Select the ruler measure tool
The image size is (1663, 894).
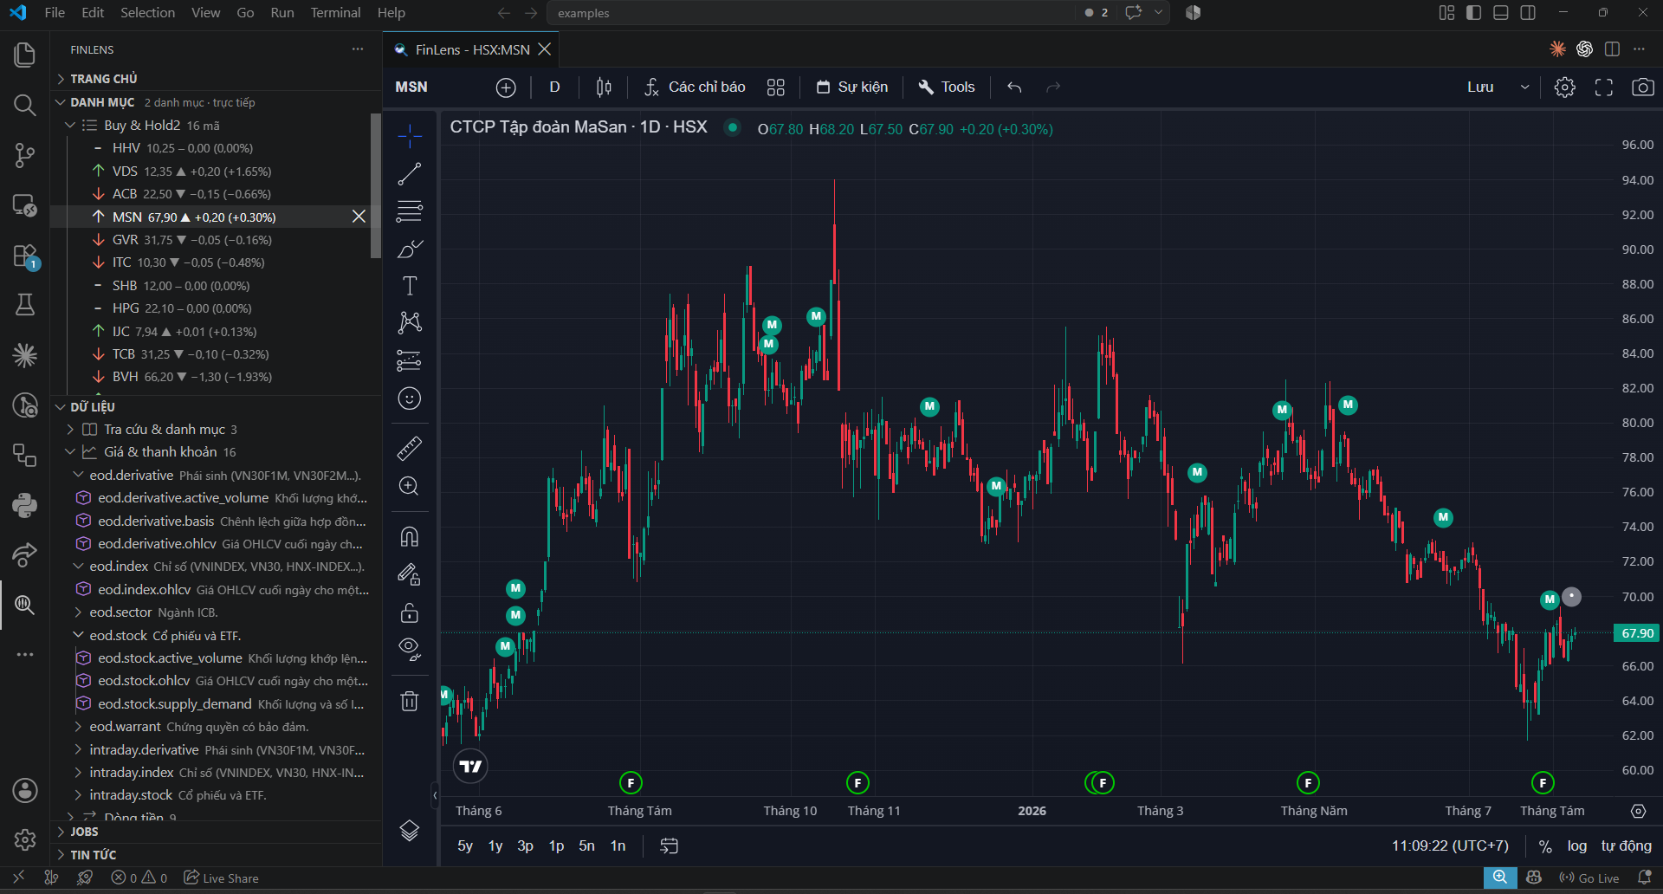[x=410, y=448]
